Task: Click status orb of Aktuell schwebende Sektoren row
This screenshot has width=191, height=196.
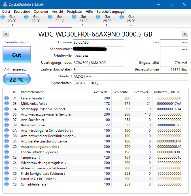Action: point(7,168)
